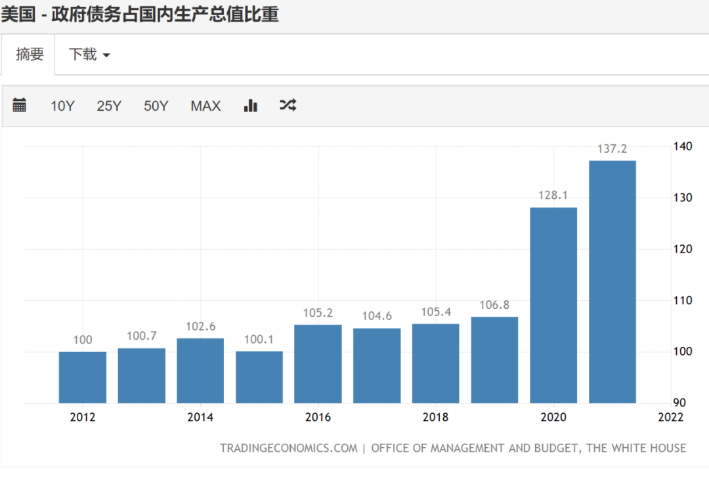Switch chart type using bar chart icon
709x478 pixels.
251,106
